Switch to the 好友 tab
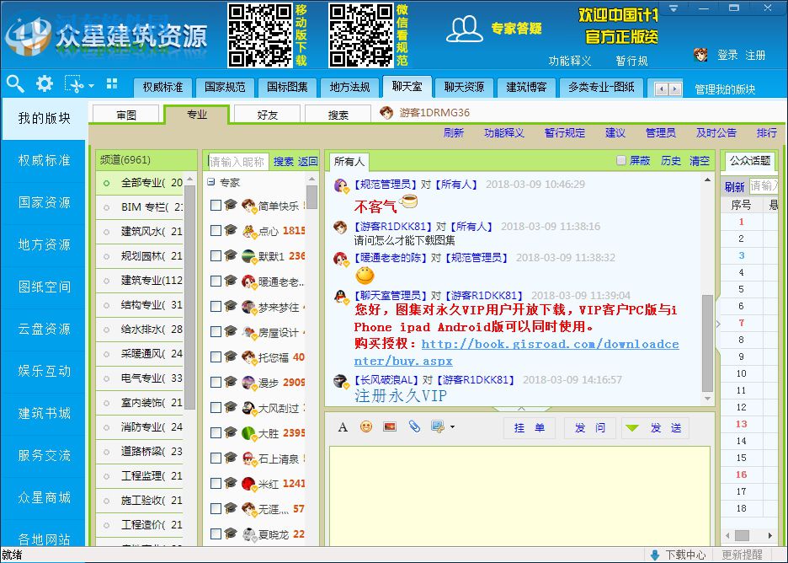This screenshot has height=563, width=788. 266,115
